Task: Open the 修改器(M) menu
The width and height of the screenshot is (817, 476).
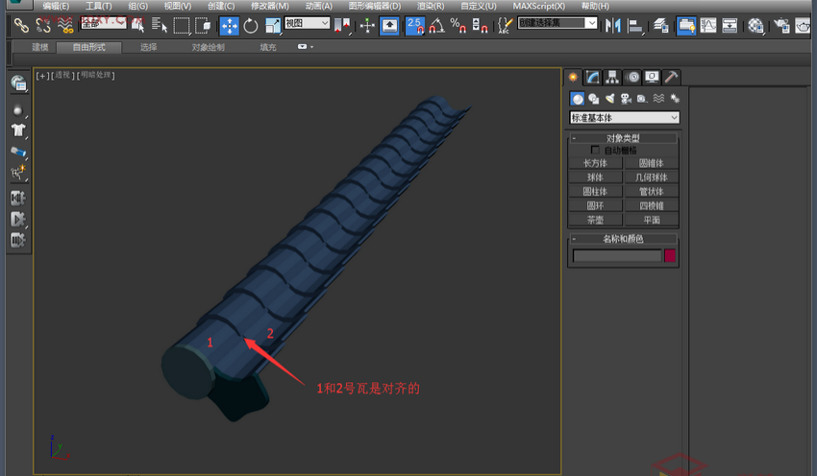Action: click(x=269, y=6)
